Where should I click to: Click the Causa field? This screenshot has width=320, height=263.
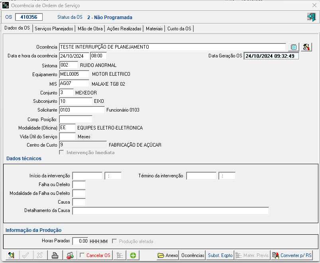click(x=79, y=202)
